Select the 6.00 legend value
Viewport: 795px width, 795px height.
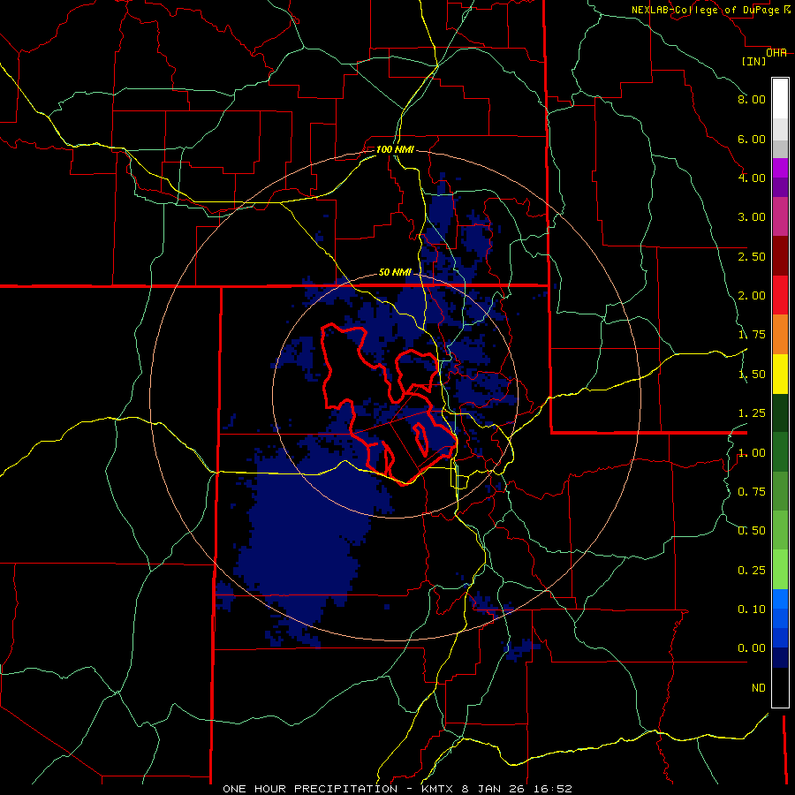click(x=752, y=139)
